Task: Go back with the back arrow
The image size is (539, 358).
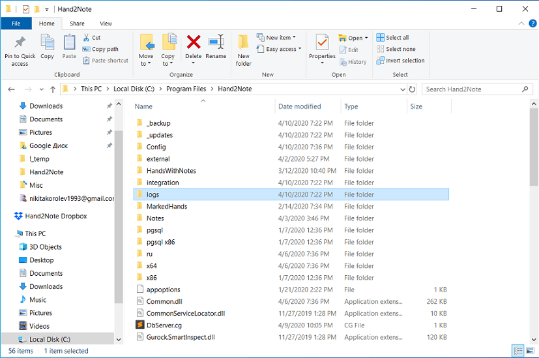Action: click(x=11, y=89)
